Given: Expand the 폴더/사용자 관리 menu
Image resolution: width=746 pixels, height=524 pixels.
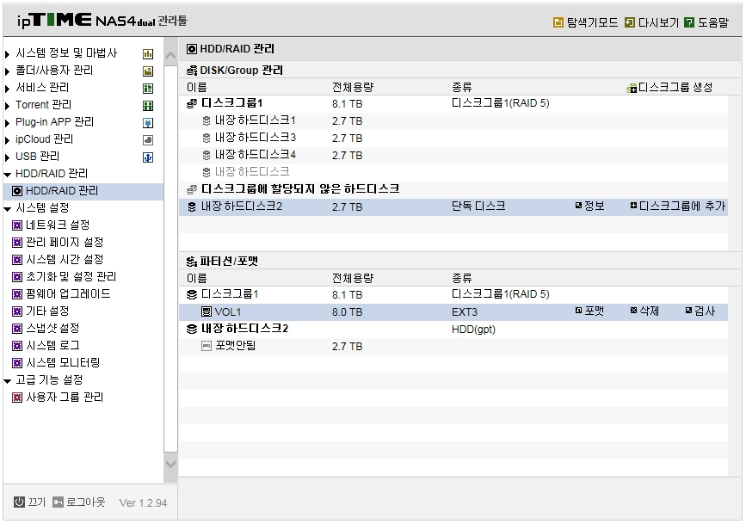Looking at the screenshot, I should click(7, 71).
